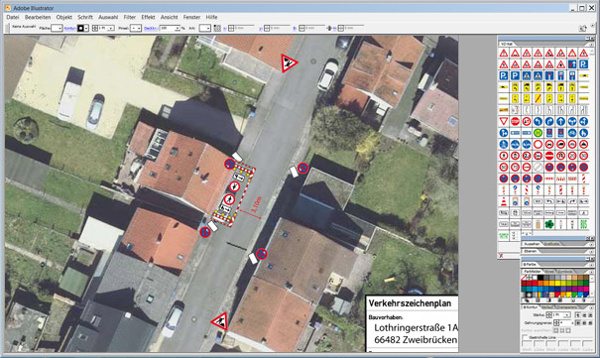Select the red-white striped barrier beacon symbol
600x358 pixels.
[x=583, y=179]
